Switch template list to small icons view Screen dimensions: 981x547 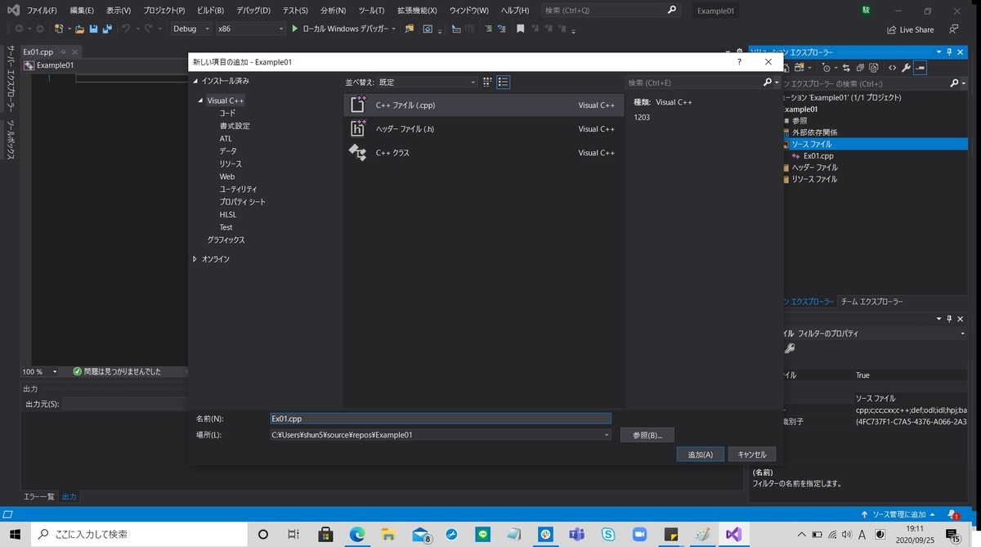point(488,82)
